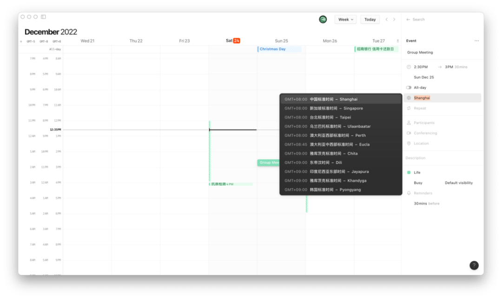
Task: Open the Week view dropdown
Action: [345, 19]
